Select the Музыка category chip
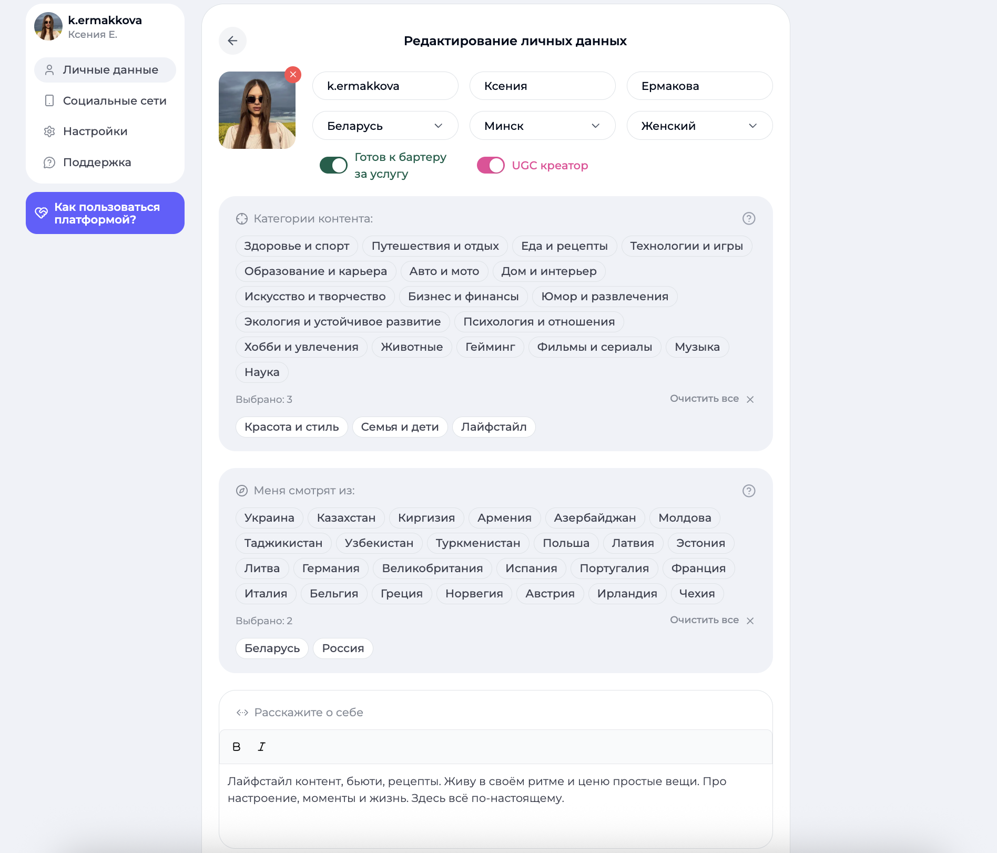Viewport: 997px width, 853px height. tap(697, 347)
